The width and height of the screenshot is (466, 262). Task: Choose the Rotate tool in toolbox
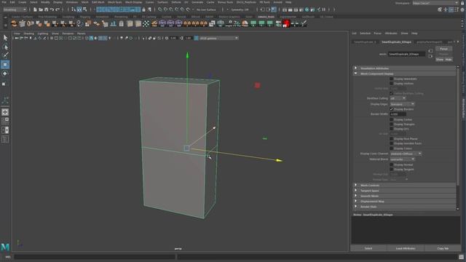click(5, 74)
